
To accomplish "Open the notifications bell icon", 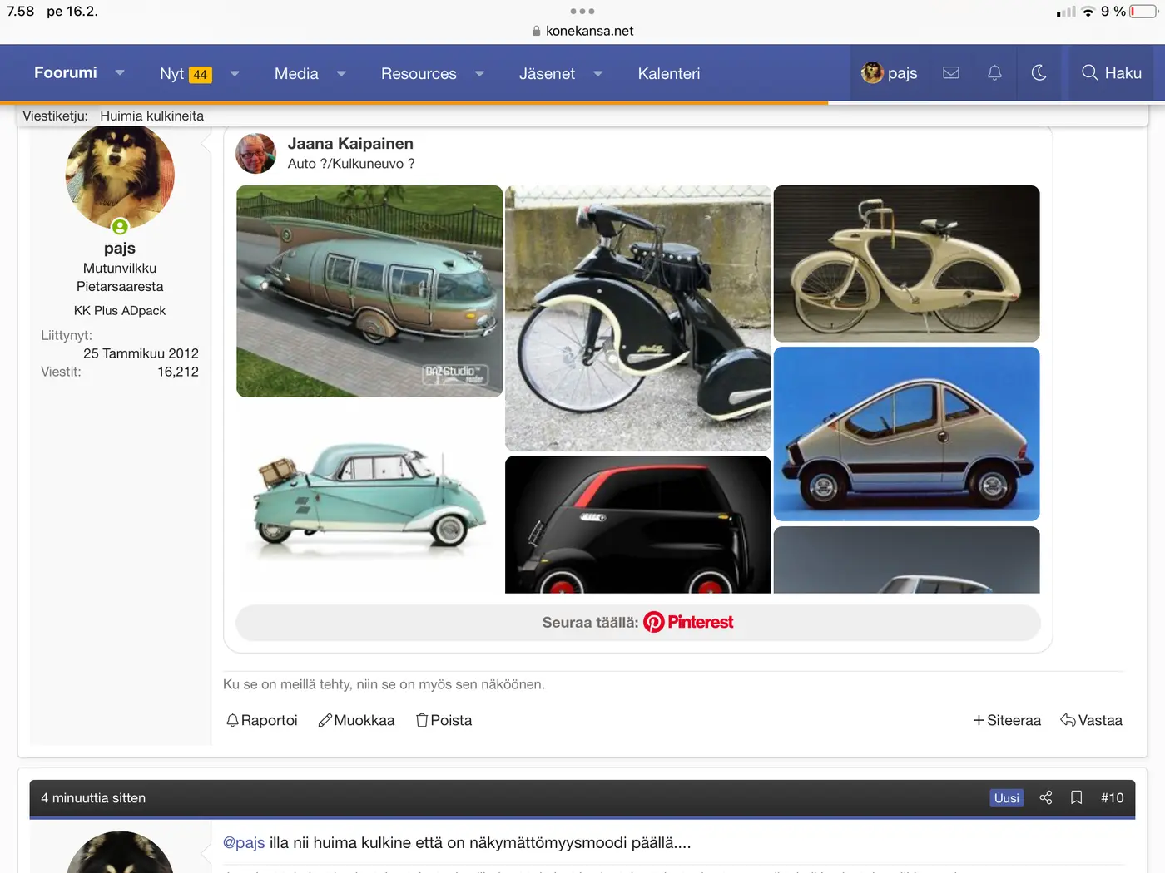I will (x=994, y=73).
